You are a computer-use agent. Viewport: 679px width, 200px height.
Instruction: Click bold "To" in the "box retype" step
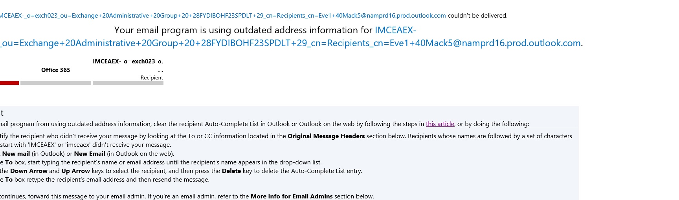[9, 180]
